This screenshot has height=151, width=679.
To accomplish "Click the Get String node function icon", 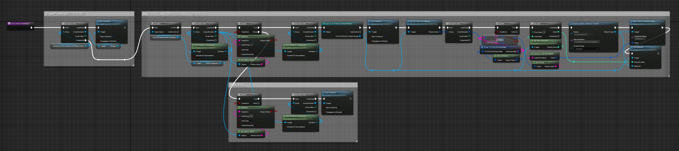I will click(x=534, y=62).
